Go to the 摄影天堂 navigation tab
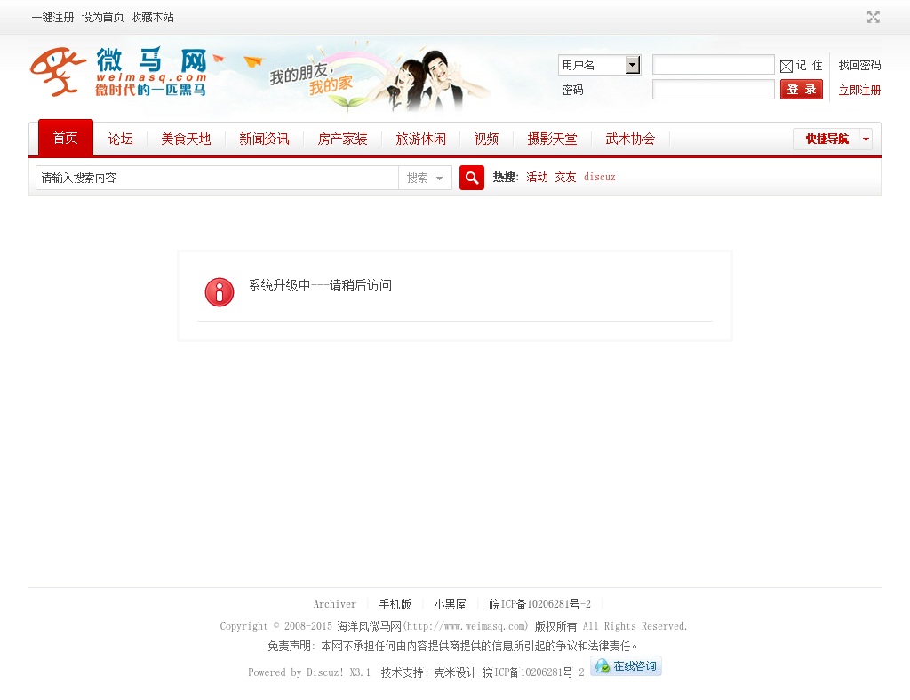The image size is (910, 700). (x=552, y=139)
